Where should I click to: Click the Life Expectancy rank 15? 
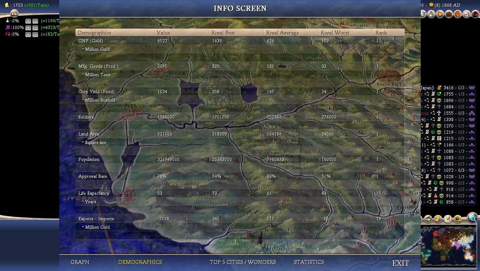coord(378,193)
